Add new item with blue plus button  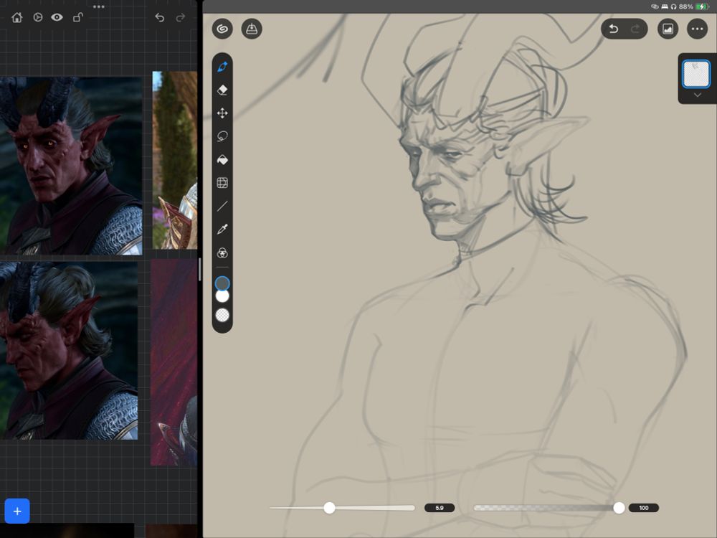click(17, 511)
